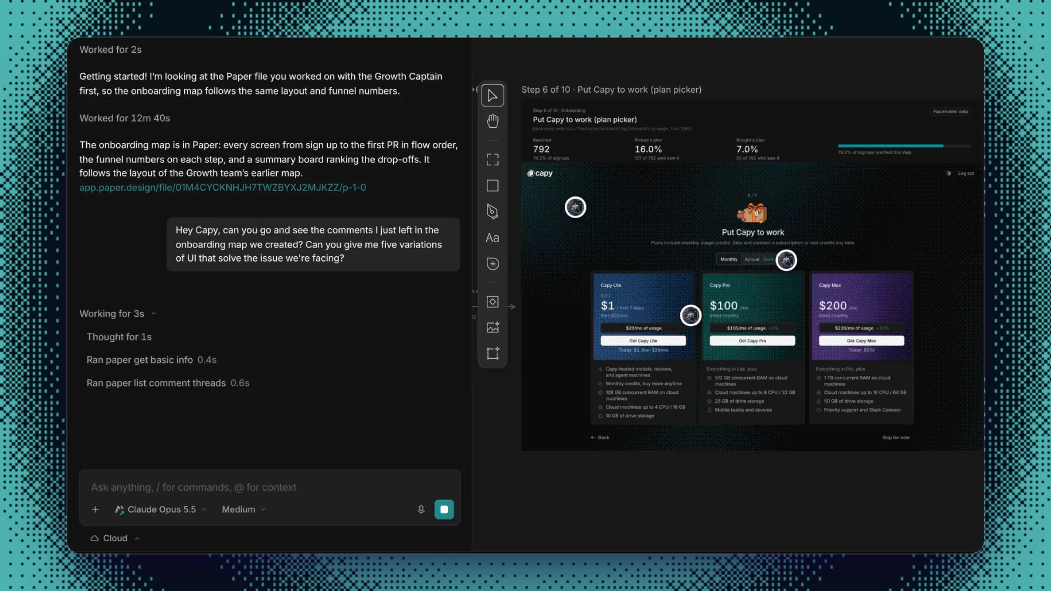Click the signups reached progress bar
The image size is (1051, 591).
click(x=904, y=145)
